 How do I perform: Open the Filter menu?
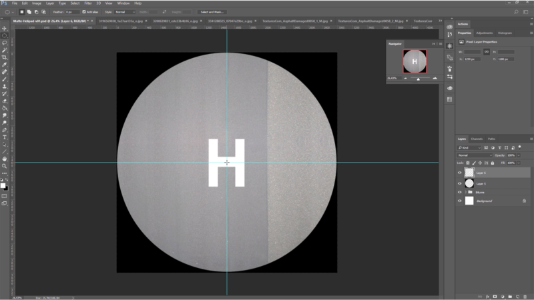point(88,3)
